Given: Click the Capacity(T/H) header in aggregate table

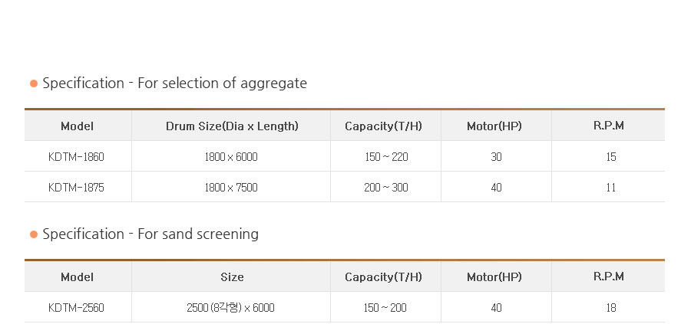Looking at the screenshot, I should [x=383, y=126].
